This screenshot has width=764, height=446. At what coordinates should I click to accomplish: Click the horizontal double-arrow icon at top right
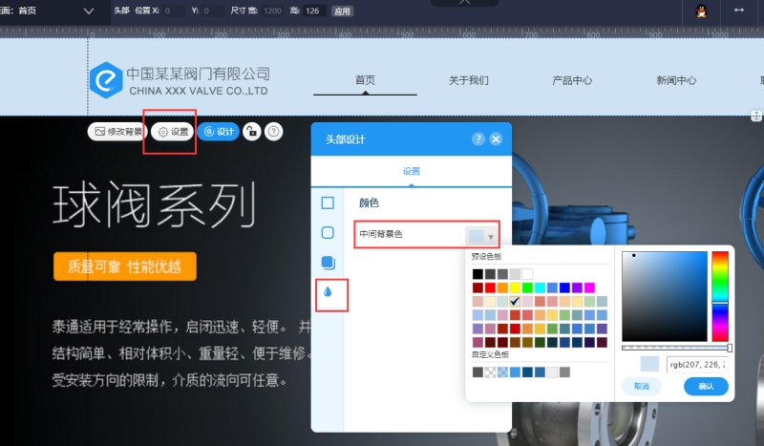738,11
